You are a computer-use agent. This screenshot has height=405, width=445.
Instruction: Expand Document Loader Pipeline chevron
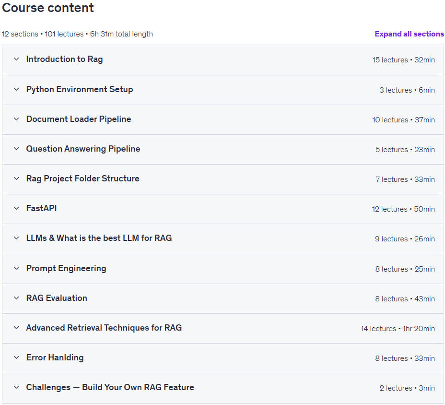click(x=16, y=119)
